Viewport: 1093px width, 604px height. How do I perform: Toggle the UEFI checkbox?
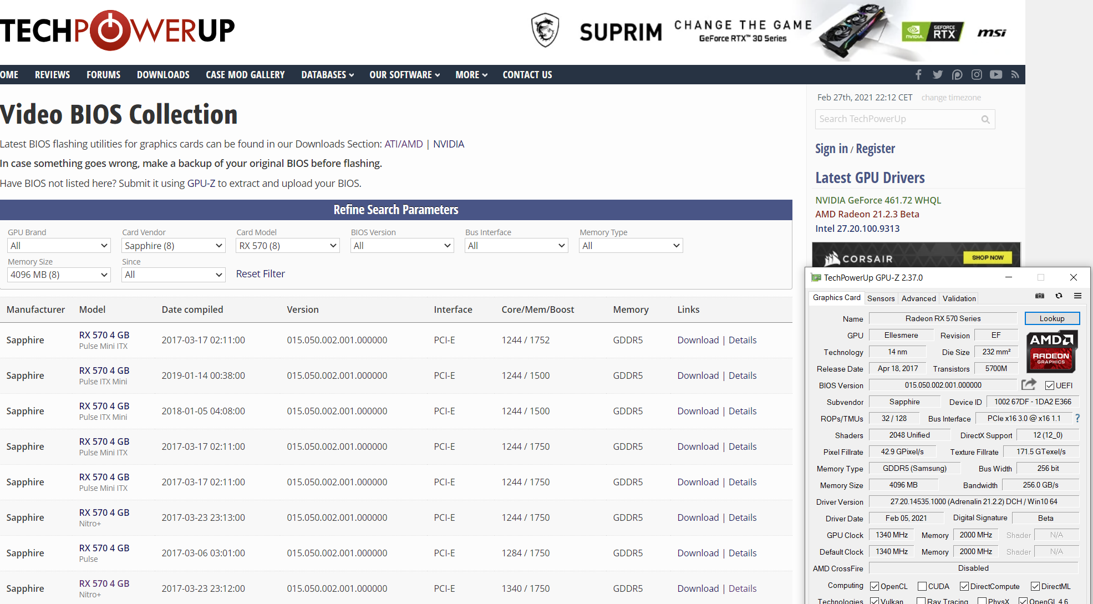[1050, 385]
